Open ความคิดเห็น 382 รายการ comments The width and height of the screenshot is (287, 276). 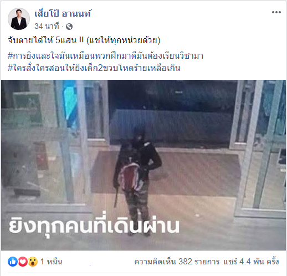click(x=177, y=262)
